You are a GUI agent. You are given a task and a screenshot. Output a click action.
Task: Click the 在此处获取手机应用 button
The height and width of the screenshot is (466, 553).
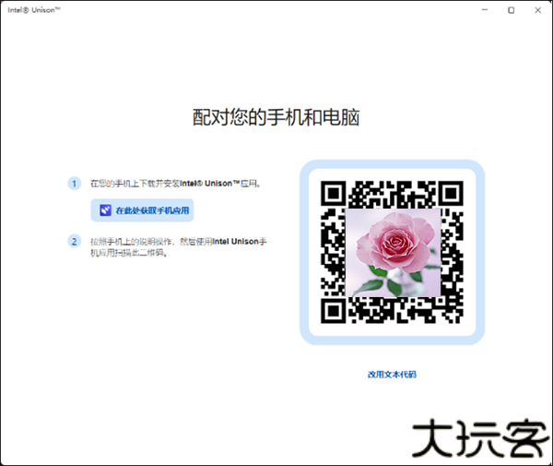[x=142, y=210]
